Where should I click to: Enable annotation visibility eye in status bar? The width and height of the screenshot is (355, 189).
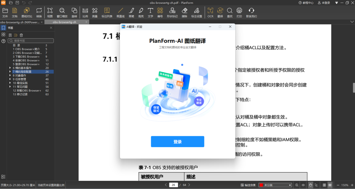point(303,185)
